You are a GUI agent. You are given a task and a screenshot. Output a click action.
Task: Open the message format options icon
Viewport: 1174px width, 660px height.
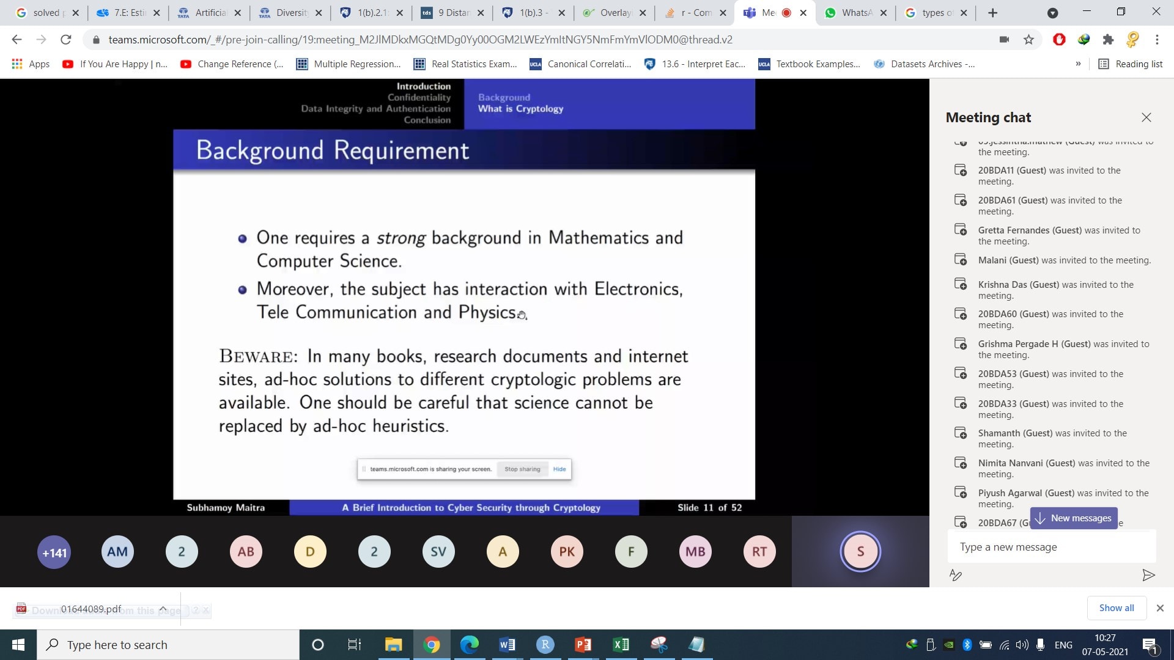[956, 575]
